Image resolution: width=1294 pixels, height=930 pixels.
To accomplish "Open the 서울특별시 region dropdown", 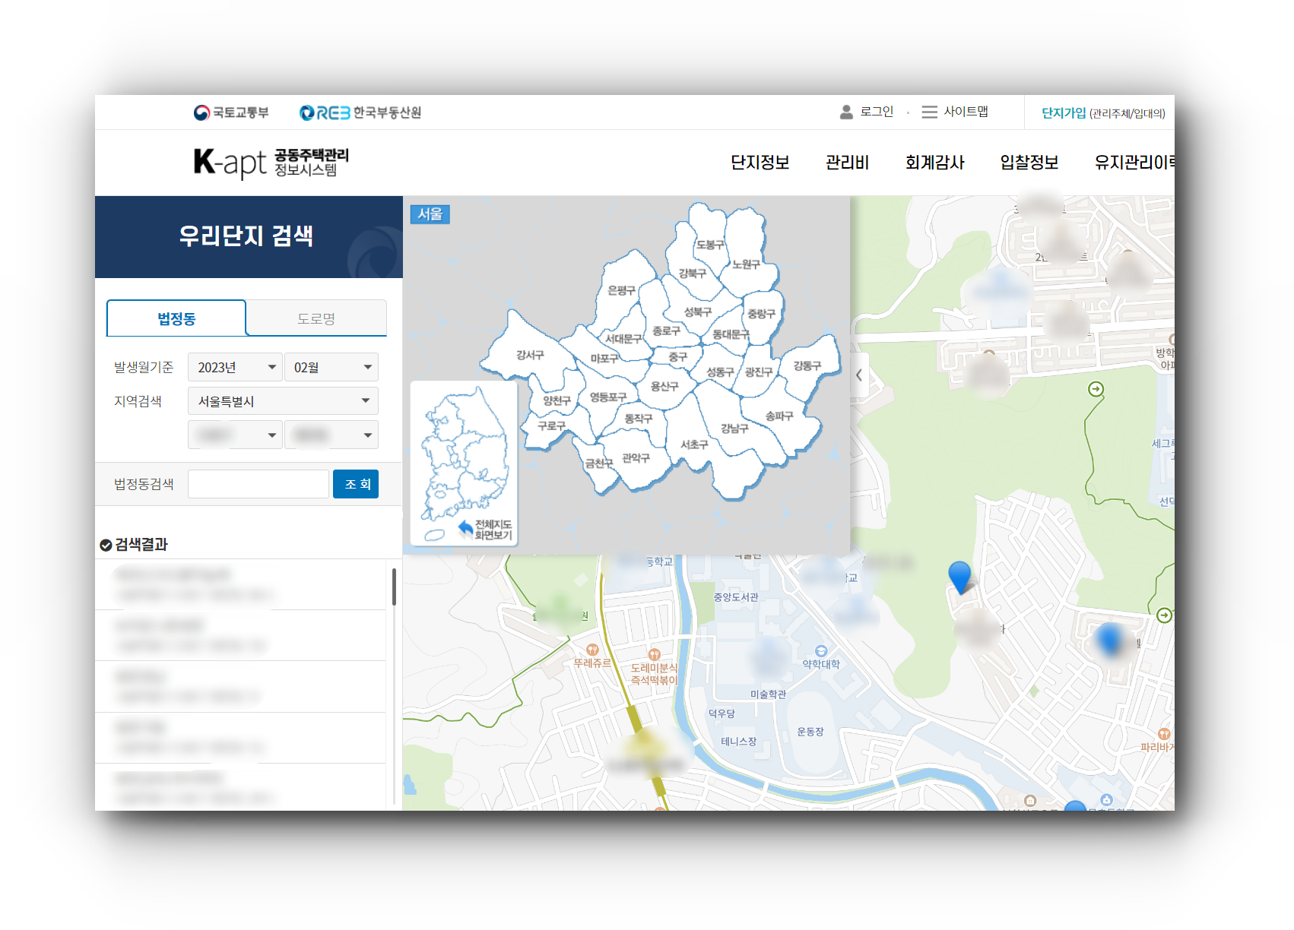I will coord(283,401).
